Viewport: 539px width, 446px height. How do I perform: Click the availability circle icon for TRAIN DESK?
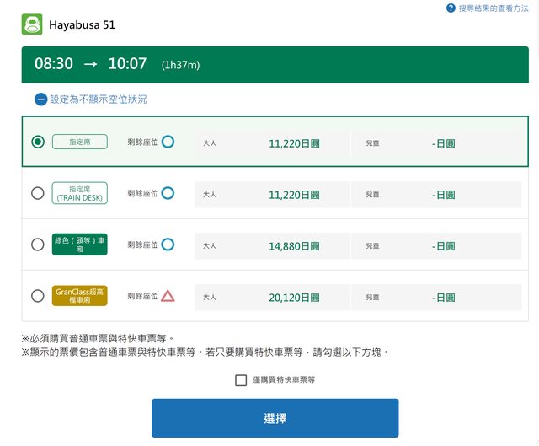168,193
